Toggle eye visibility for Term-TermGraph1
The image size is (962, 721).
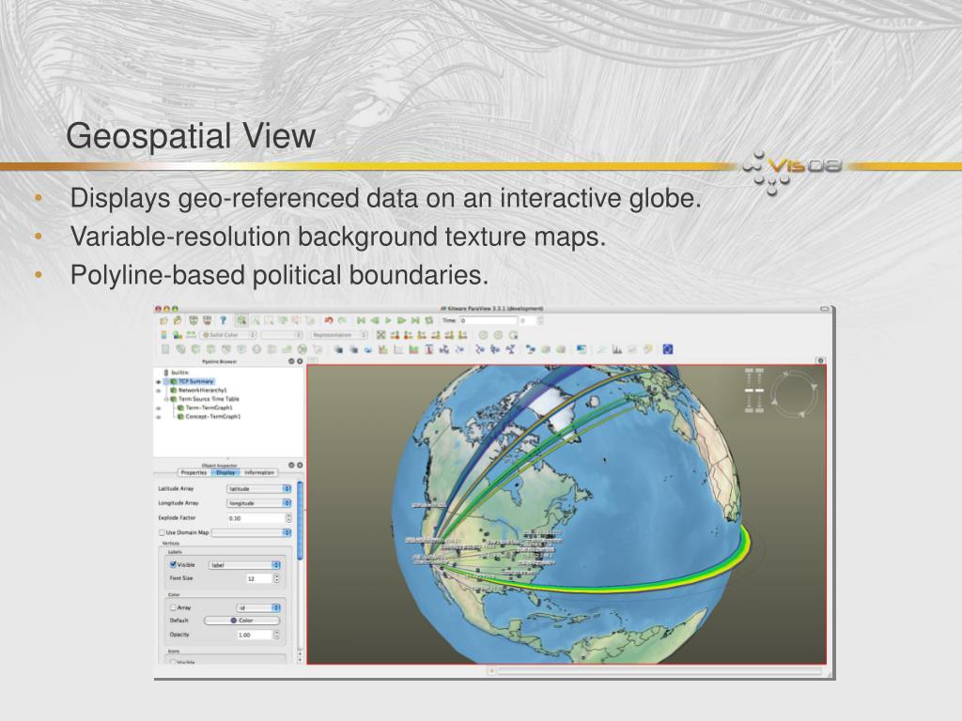[x=158, y=407]
